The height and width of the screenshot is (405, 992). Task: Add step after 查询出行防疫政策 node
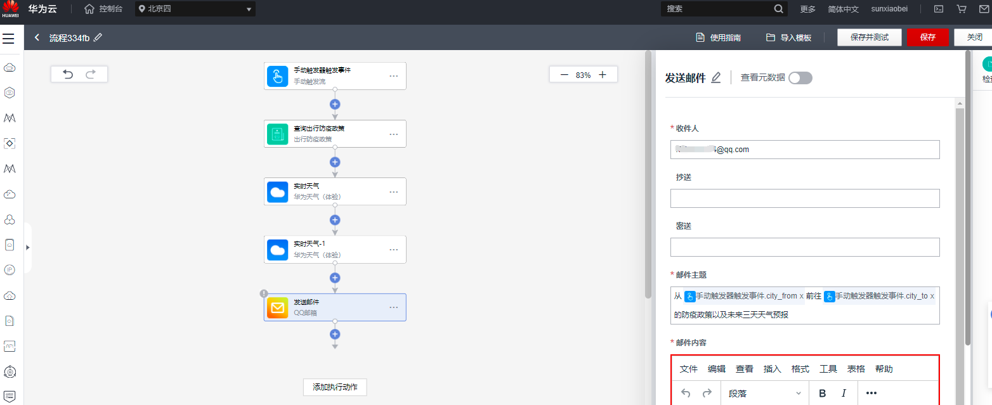coord(335,162)
